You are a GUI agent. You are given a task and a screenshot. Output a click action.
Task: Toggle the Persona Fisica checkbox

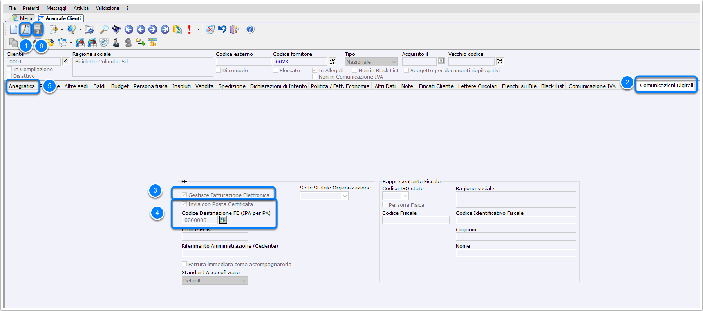(x=385, y=205)
